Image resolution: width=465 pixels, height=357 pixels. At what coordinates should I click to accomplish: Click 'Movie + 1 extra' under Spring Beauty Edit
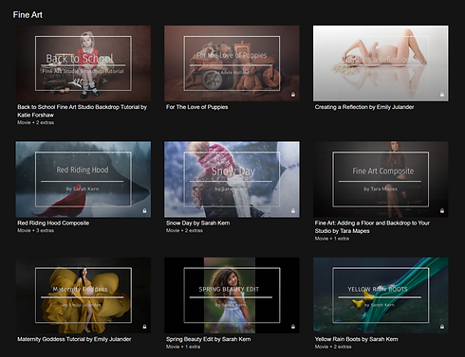[x=183, y=347]
